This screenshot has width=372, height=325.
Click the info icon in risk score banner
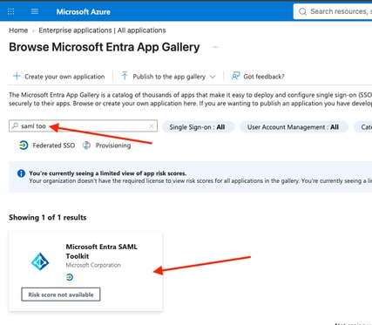pos(21,173)
